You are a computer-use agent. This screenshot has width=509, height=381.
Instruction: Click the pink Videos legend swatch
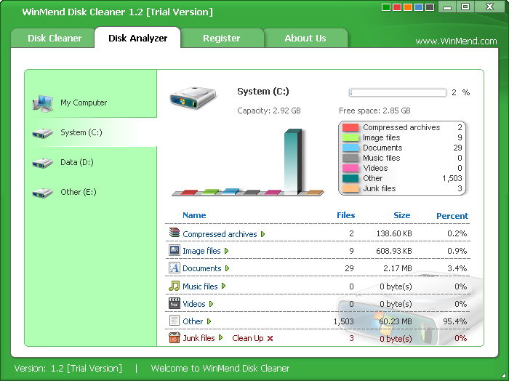coord(350,168)
